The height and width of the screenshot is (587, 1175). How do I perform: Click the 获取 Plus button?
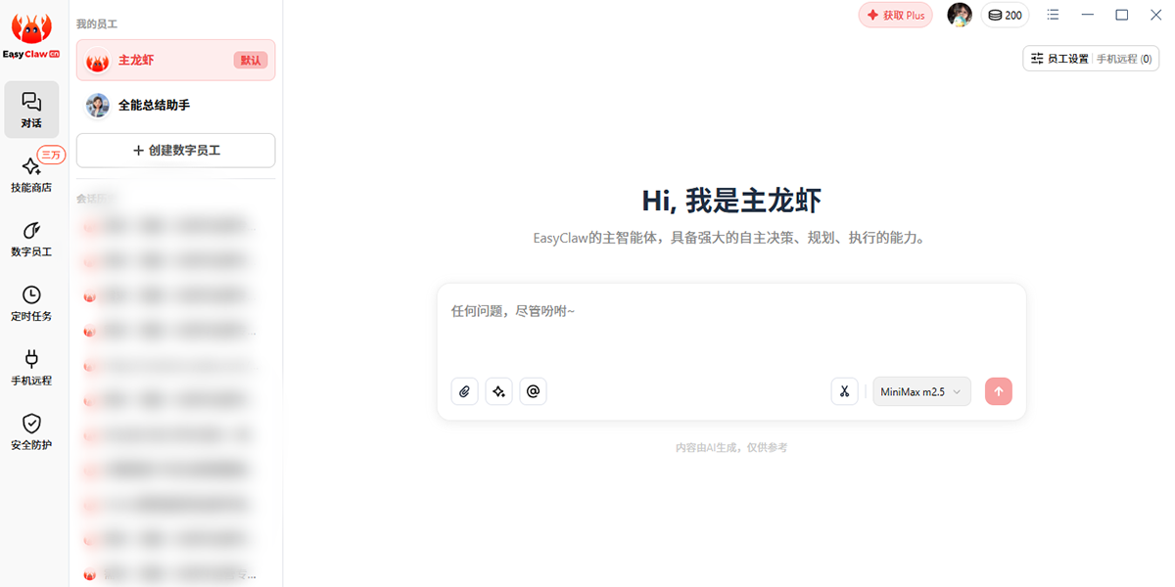(895, 15)
